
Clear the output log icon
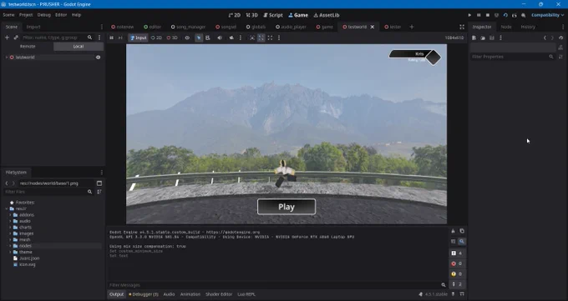click(x=453, y=231)
